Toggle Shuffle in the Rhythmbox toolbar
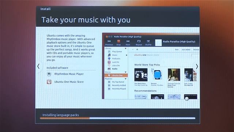The width and height of the screenshot is (234, 132). [148, 43]
